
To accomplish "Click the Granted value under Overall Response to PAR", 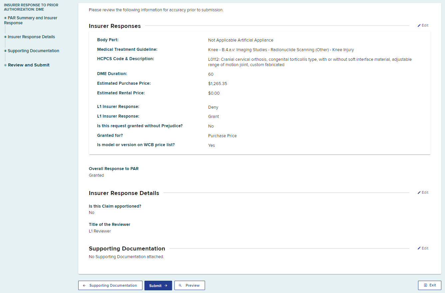I will pyautogui.click(x=96, y=175).
